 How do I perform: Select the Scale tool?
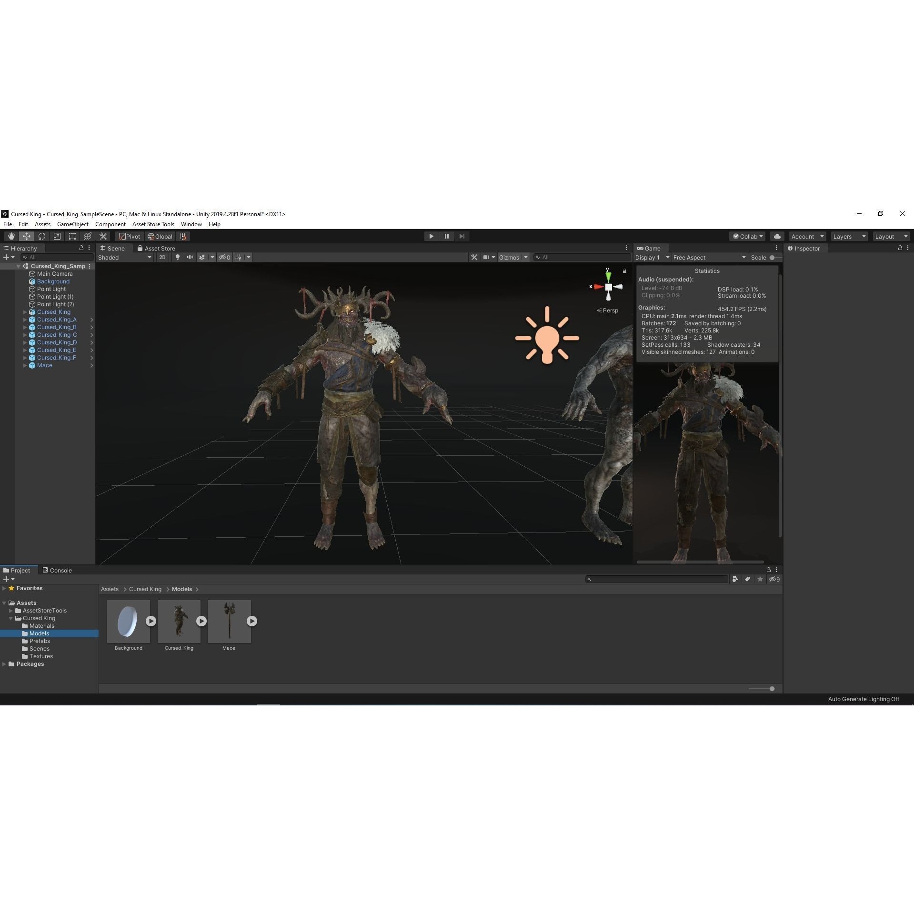[57, 236]
